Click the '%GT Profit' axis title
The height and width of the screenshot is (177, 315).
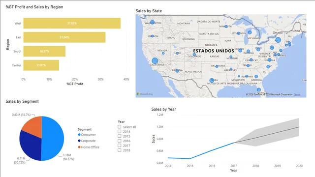tap(75, 84)
